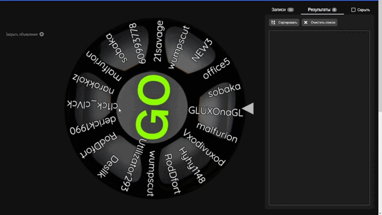
Task: Switch to the Записи tab
Action: [282, 10]
